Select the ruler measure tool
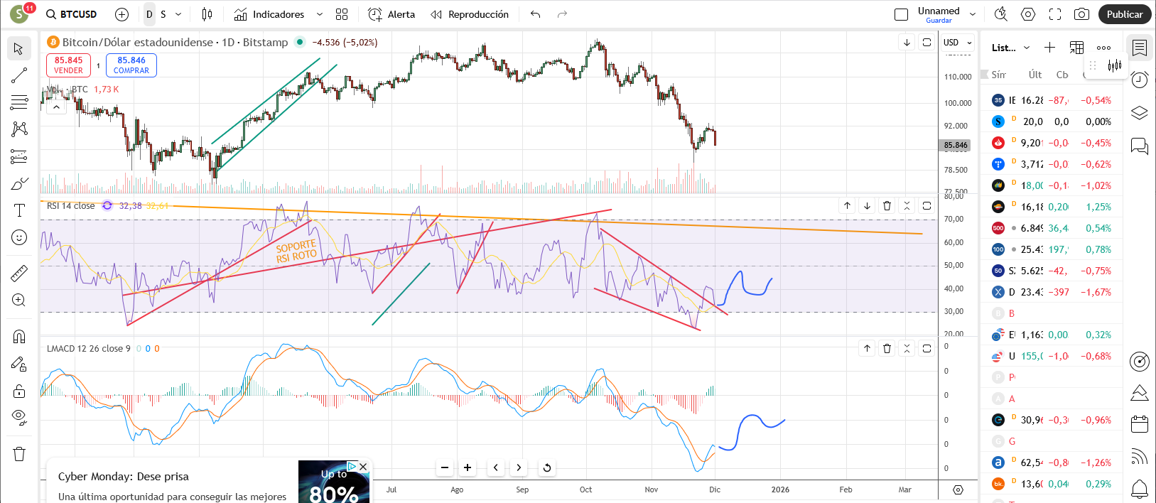 (19, 273)
